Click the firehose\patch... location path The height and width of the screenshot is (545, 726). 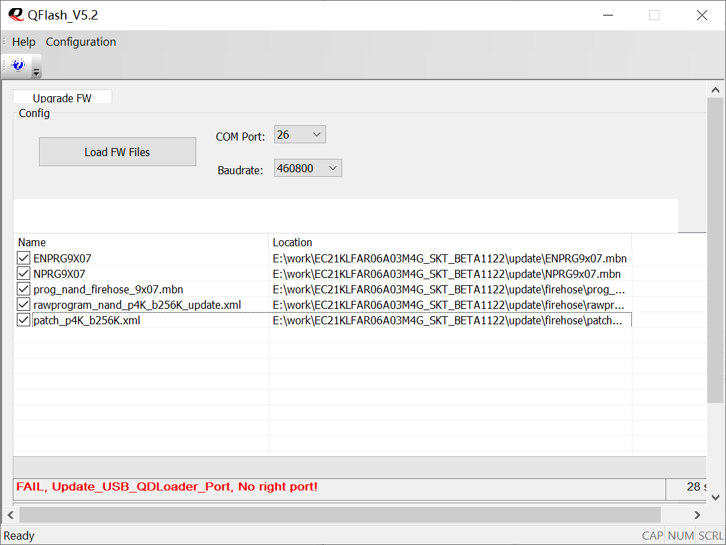(x=448, y=320)
